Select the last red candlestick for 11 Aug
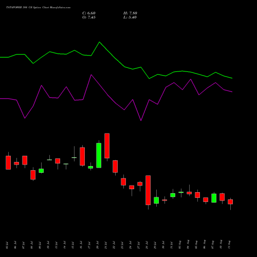This screenshot has width=257, height=257. (230, 202)
